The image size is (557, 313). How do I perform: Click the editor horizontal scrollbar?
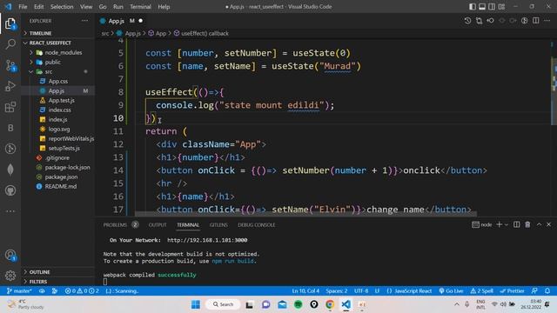tap(305, 214)
